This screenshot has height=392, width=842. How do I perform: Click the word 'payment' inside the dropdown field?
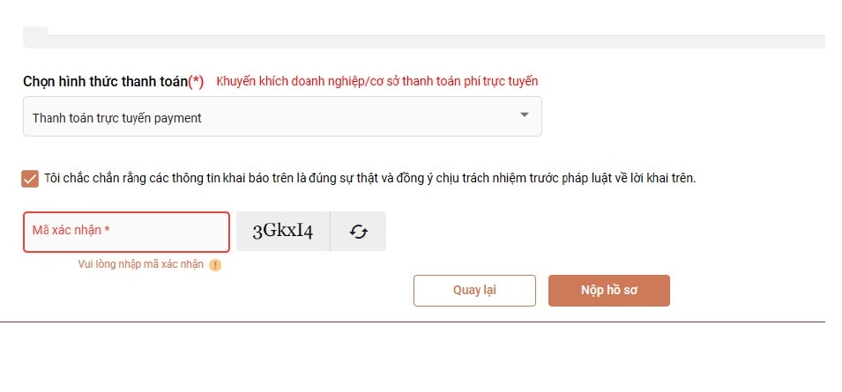pos(178,119)
